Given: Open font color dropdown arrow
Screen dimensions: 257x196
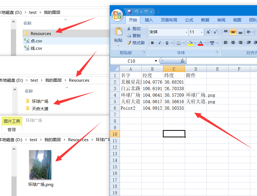Looking at the screenshot, I should (x=205, y=43).
